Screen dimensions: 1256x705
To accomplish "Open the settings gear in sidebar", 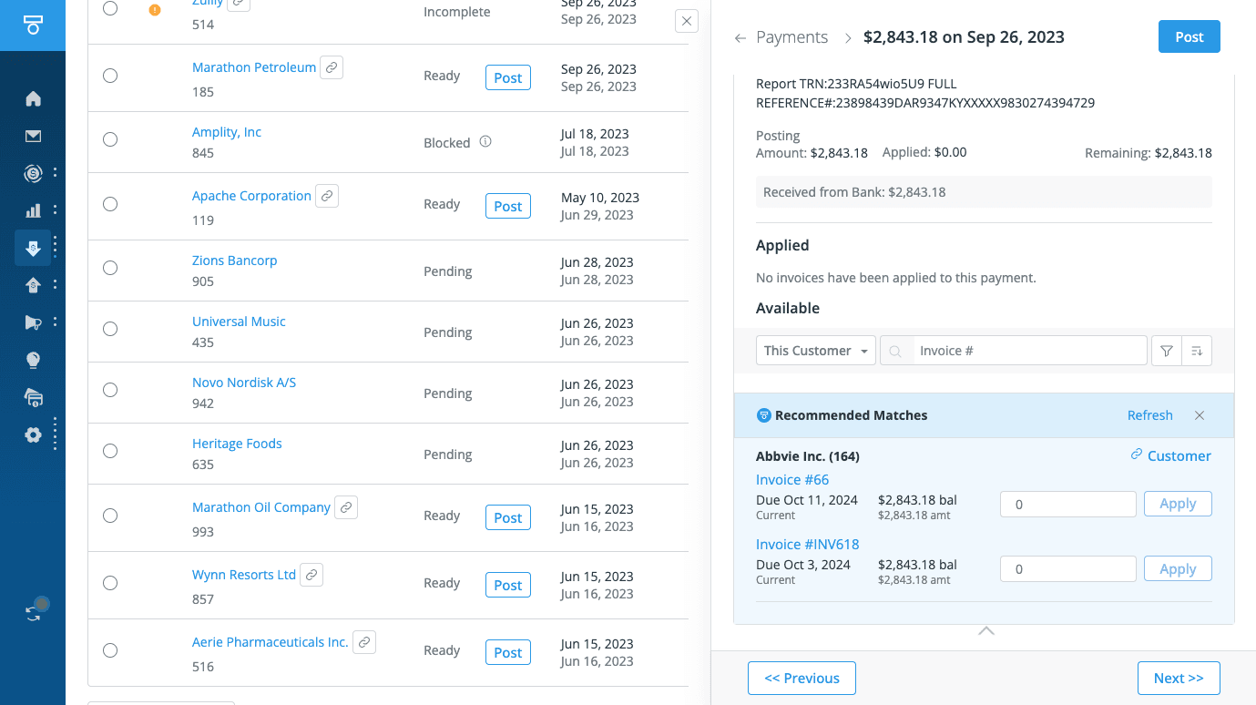I will [33, 434].
